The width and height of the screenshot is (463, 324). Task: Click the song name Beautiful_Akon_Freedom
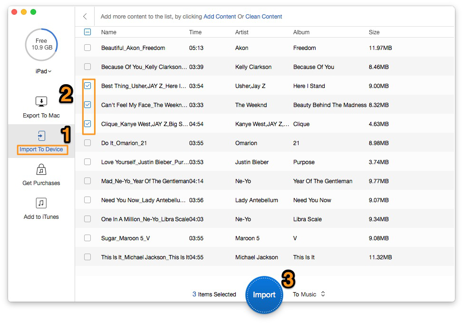point(133,48)
